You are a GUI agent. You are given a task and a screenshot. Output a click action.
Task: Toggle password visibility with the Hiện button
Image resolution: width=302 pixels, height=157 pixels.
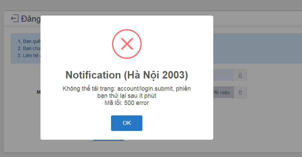pos(223,92)
